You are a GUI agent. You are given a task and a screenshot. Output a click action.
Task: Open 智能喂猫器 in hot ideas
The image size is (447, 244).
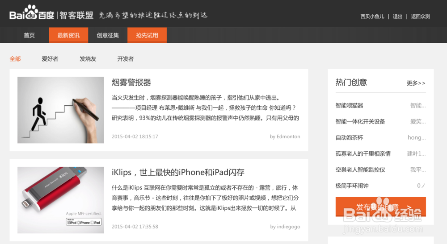pyautogui.click(x=349, y=106)
